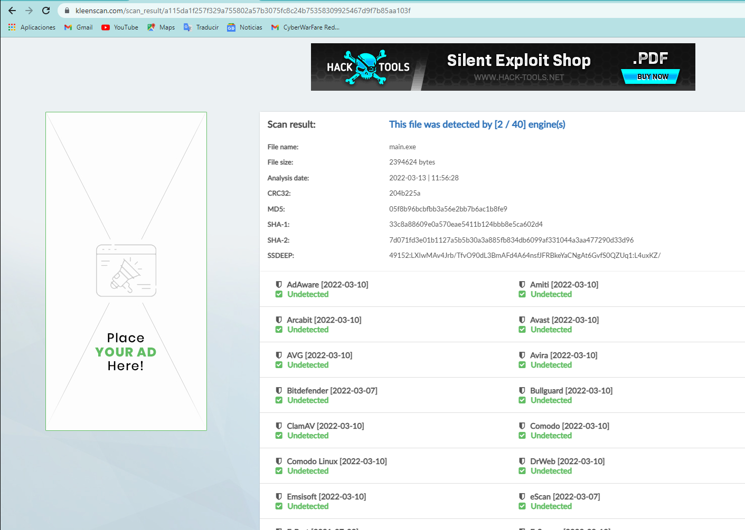The height and width of the screenshot is (530, 745).
Task: Click the green check under AdAware
Action: pyautogui.click(x=279, y=294)
